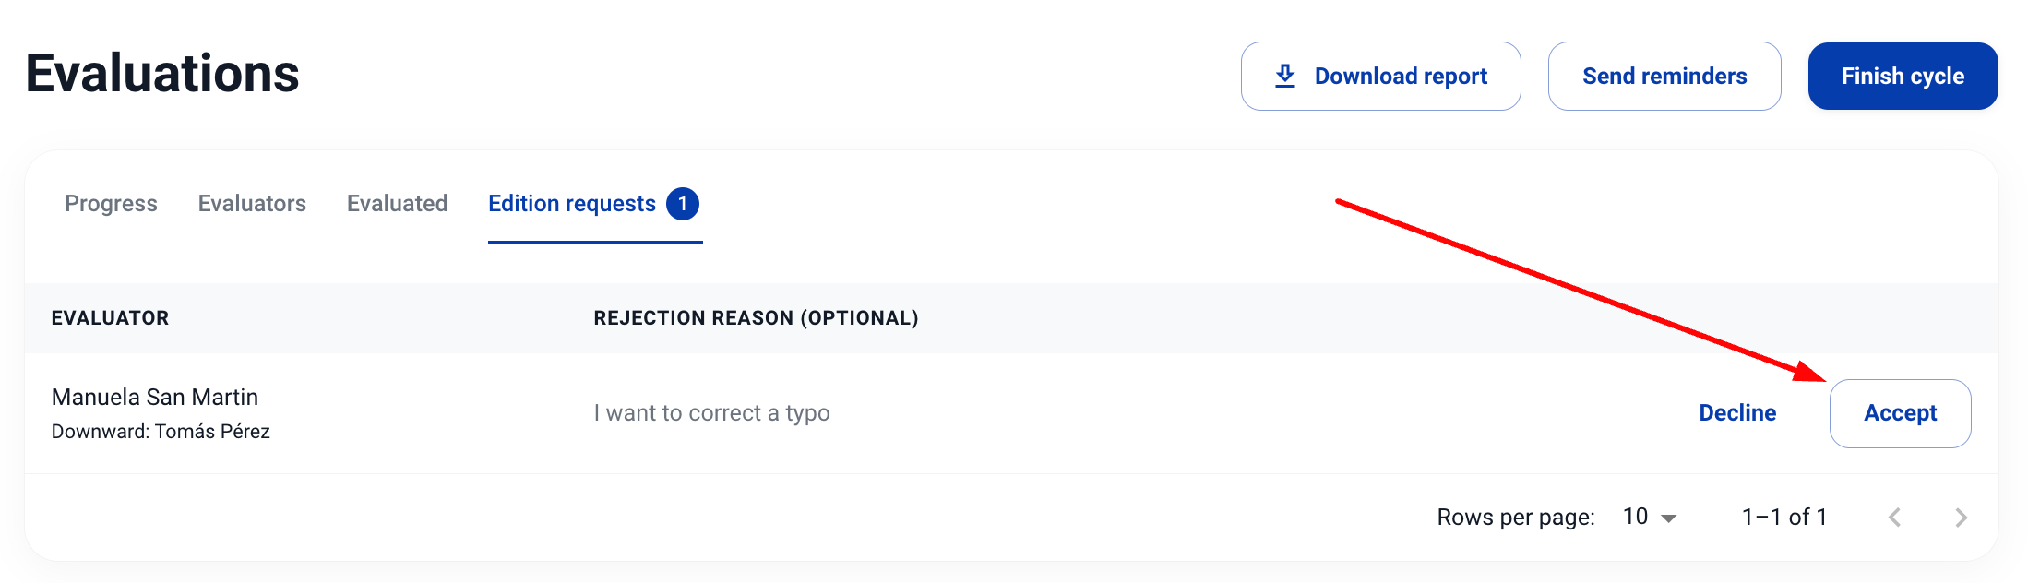Switch to the Evaluated tab
The height and width of the screenshot is (583, 2028).
click(x=397, y=204)
